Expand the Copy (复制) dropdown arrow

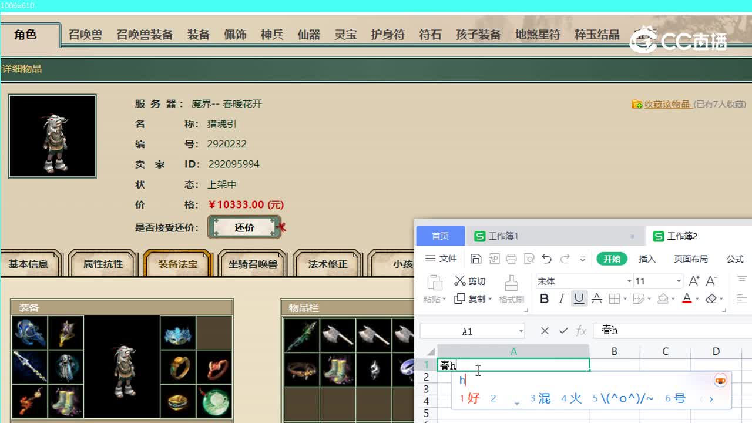(490, 299)
